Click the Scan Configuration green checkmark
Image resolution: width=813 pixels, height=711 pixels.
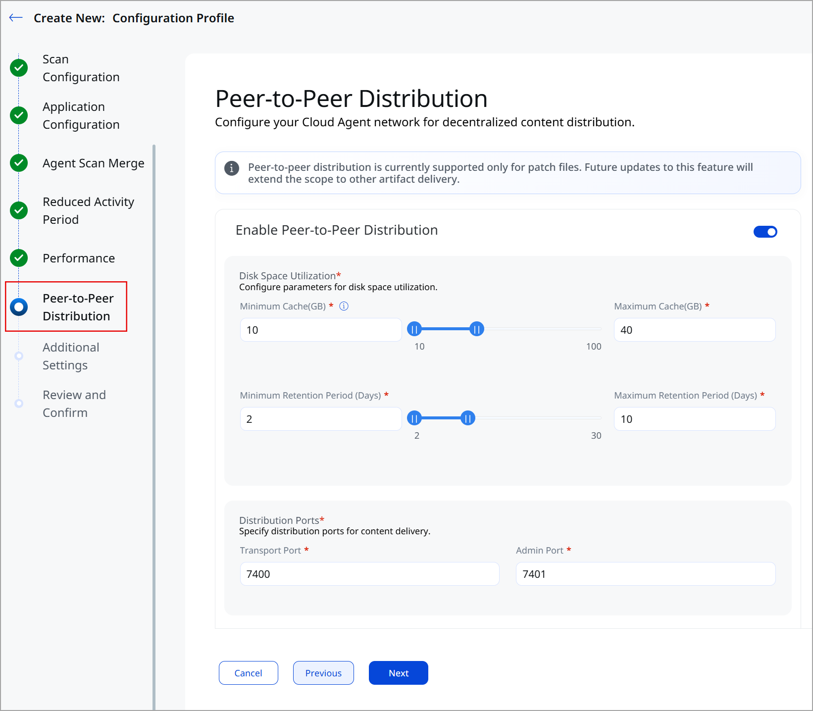(19, 68)
